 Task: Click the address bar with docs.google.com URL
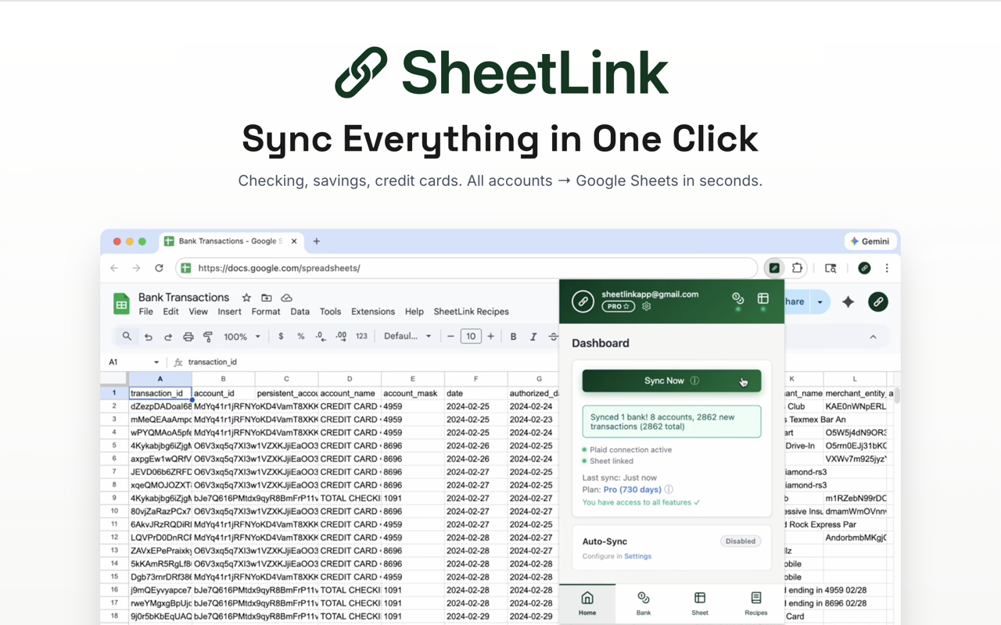coord(467,268)
